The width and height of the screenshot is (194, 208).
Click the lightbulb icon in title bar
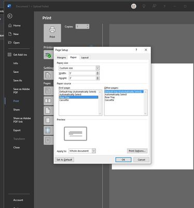pos(144,6)
